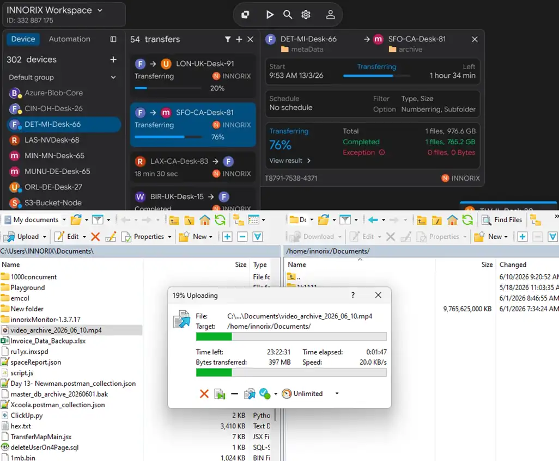Open the user account profile icon
The image size is (559, 461).
coord(331,15)
